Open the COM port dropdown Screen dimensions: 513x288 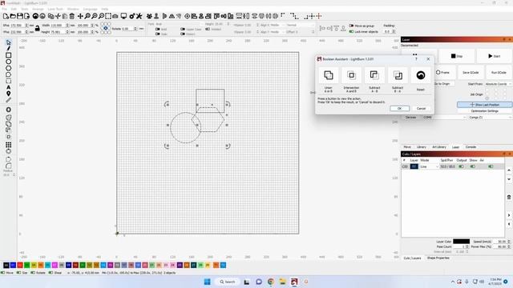pos(444,118)
